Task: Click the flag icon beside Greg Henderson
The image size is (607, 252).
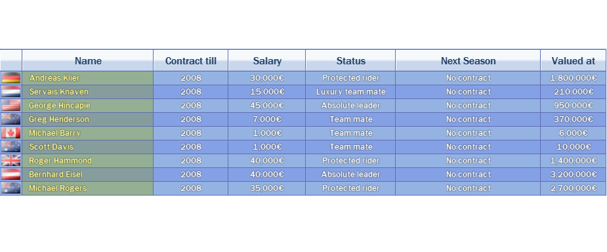Action: tap(11, 119)
